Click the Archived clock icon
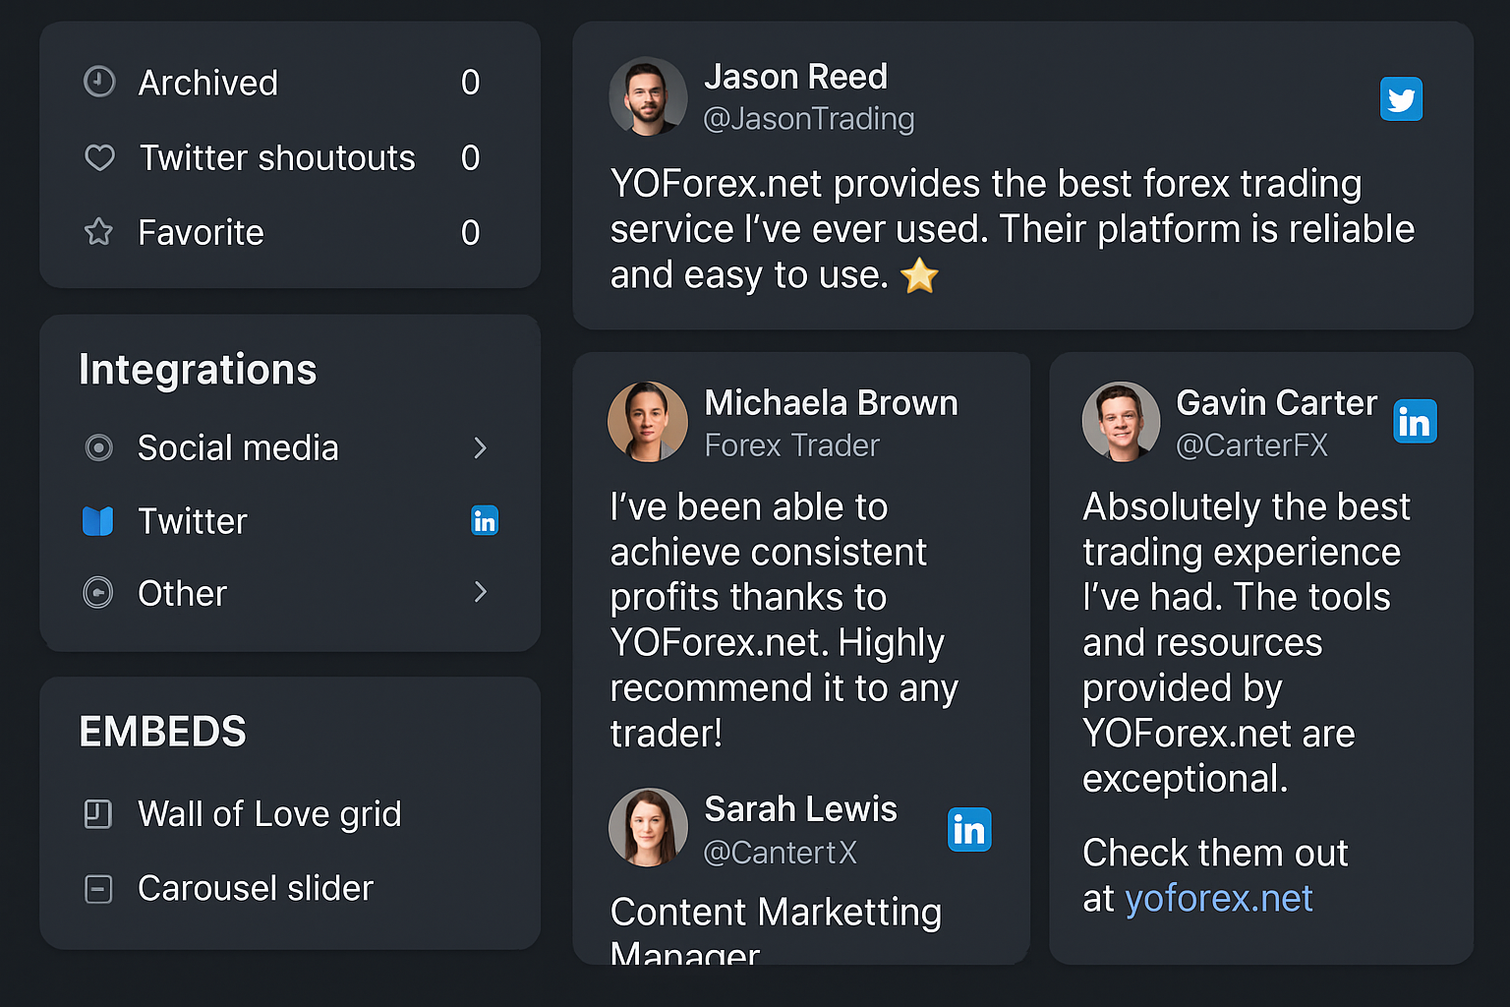 coord(99,82)
